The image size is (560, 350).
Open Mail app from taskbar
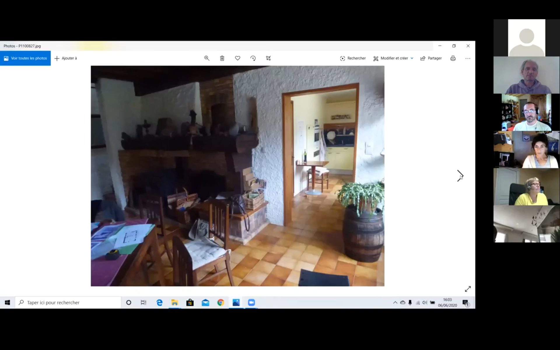tap(205, 302)
